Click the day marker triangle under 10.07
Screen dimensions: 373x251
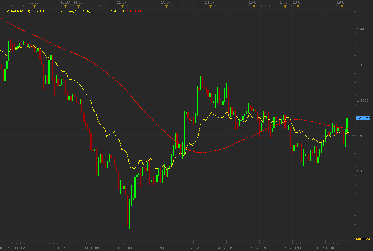(66, 6)
